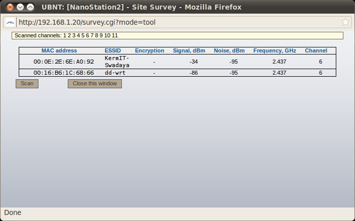This screenshot has height=221, width=355.
Task: Click MAC address 00:0E:2E:6E:A0:92
Action: [x=64, y=62]
